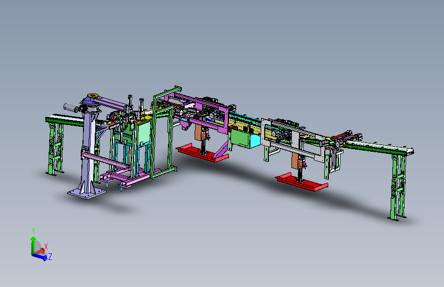Viewport: 444px width, 287px height.
Task: Select the left red tray under the machine
Action: coord(202,153)
